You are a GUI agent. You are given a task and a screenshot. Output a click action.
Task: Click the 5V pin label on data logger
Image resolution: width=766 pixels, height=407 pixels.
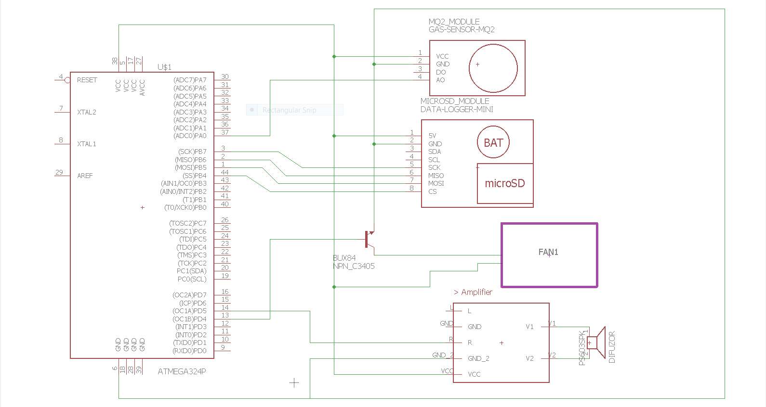(432, 136)
